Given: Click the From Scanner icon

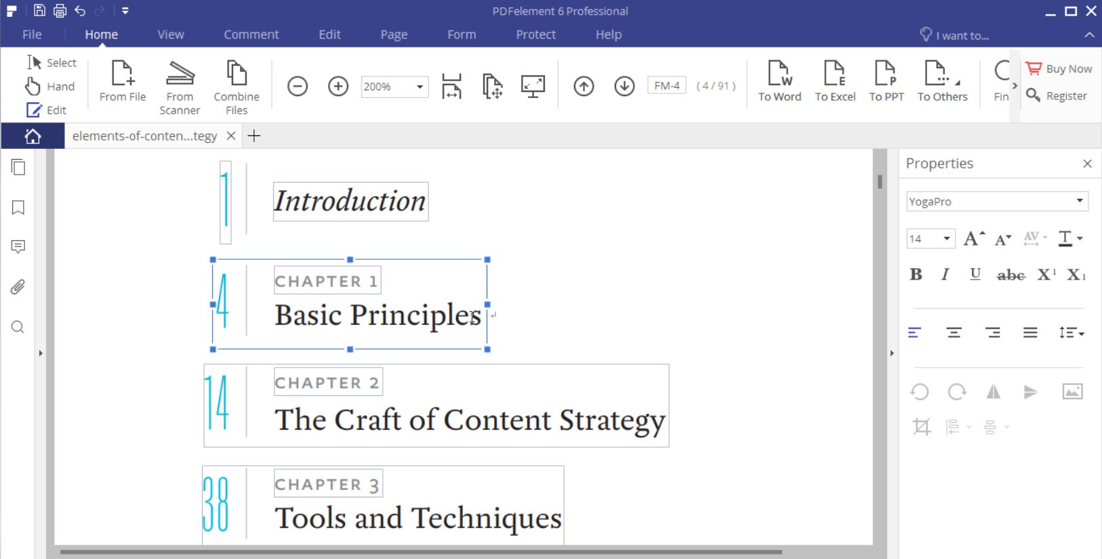Looking at the screenshot, I should 180,74.
